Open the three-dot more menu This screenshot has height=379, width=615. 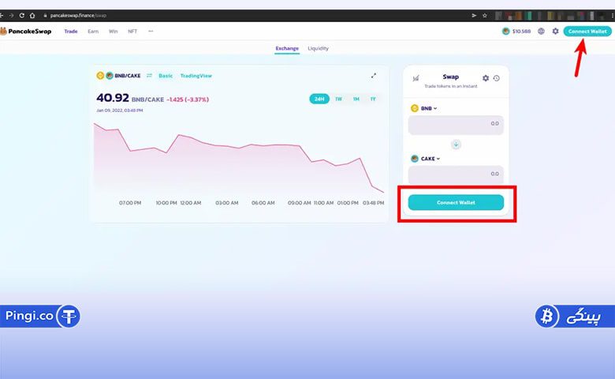(151, 31)
